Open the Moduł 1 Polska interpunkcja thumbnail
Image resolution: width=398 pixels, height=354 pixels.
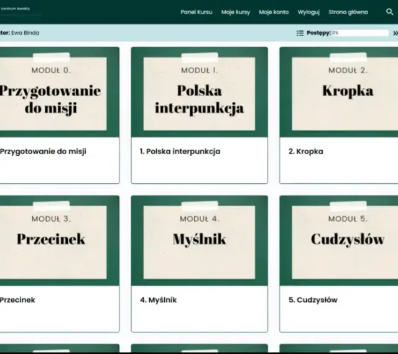199,92
